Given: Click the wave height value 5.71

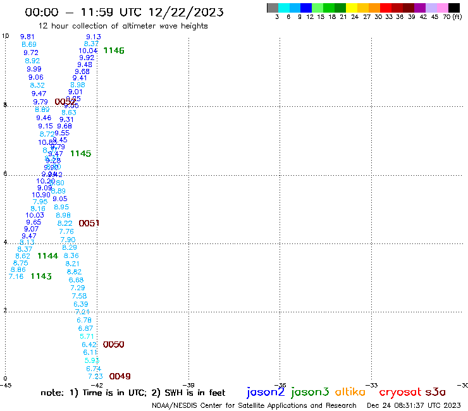Looking at the screenshot, I should (87, 336).
